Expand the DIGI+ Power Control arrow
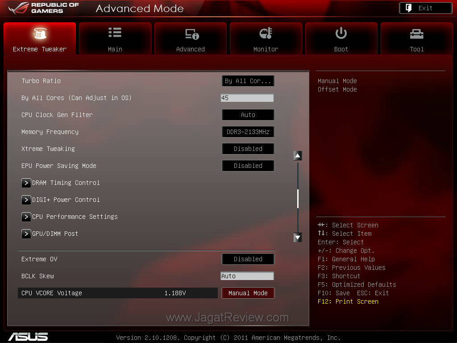Viewport: 457px width, 343px height. (x=26, y=200)
